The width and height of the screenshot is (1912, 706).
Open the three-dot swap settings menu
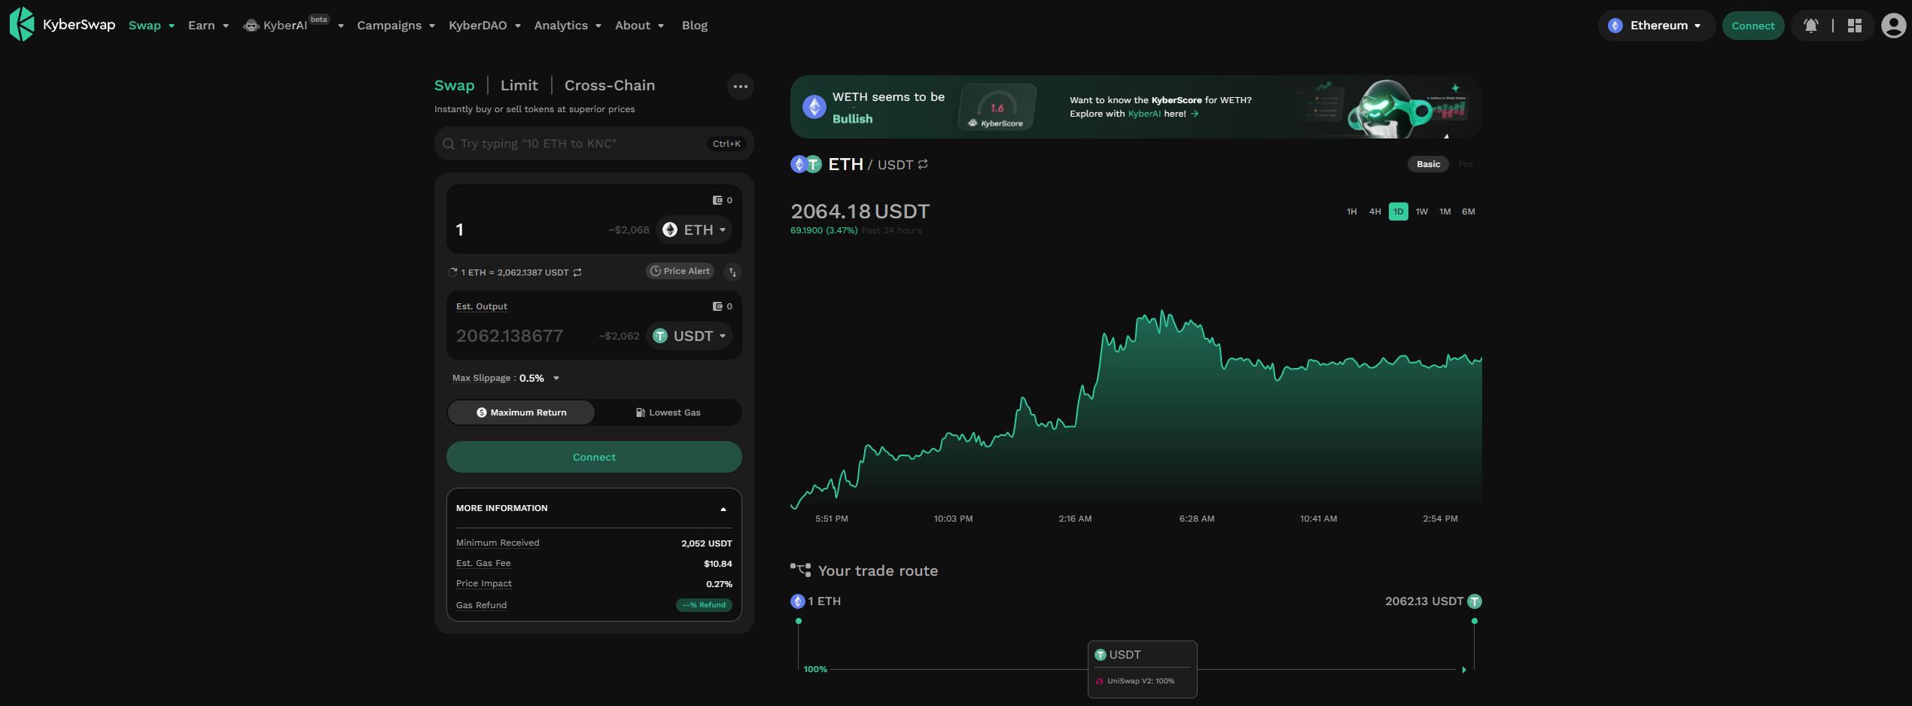(x=741, y=87)
